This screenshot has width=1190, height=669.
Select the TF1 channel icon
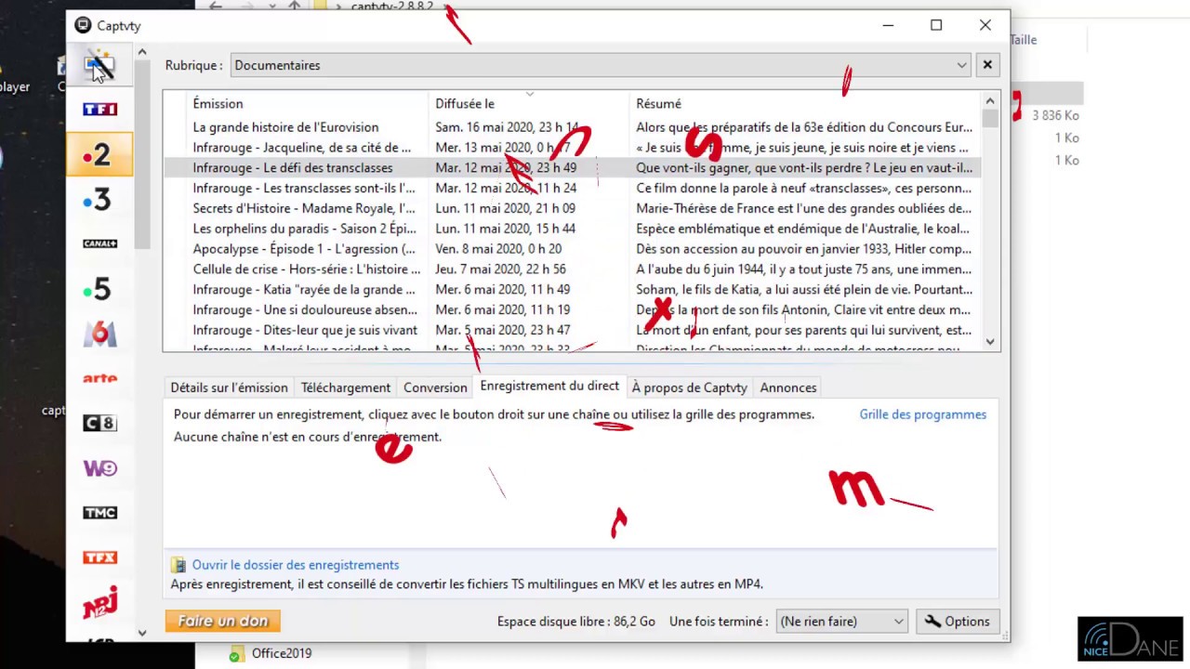pos(99,109)
